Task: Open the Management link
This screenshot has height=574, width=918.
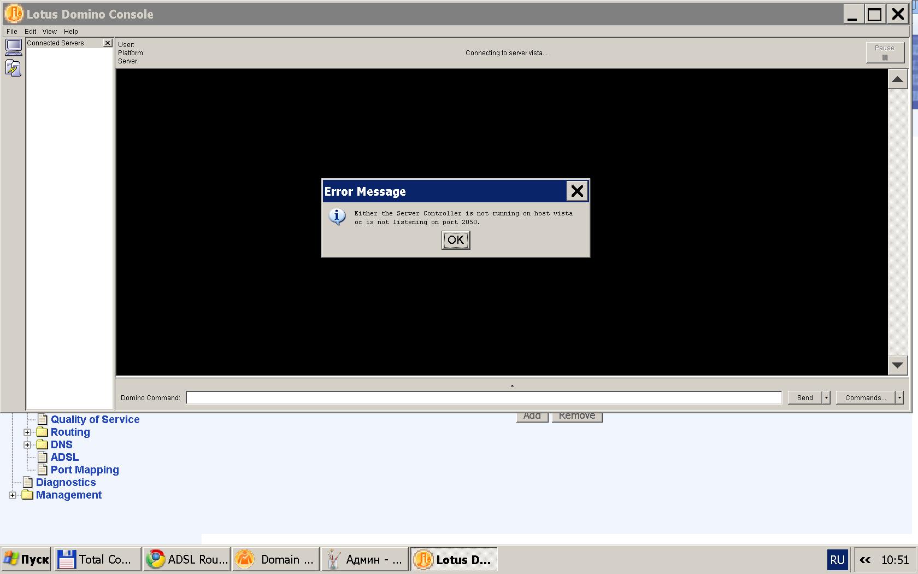Action: (69, 495)
